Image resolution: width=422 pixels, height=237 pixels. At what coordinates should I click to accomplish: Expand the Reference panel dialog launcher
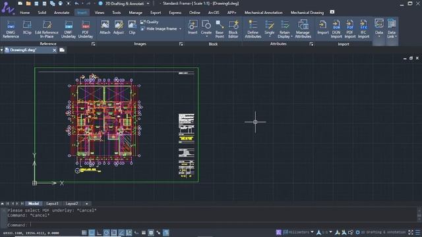93,44
